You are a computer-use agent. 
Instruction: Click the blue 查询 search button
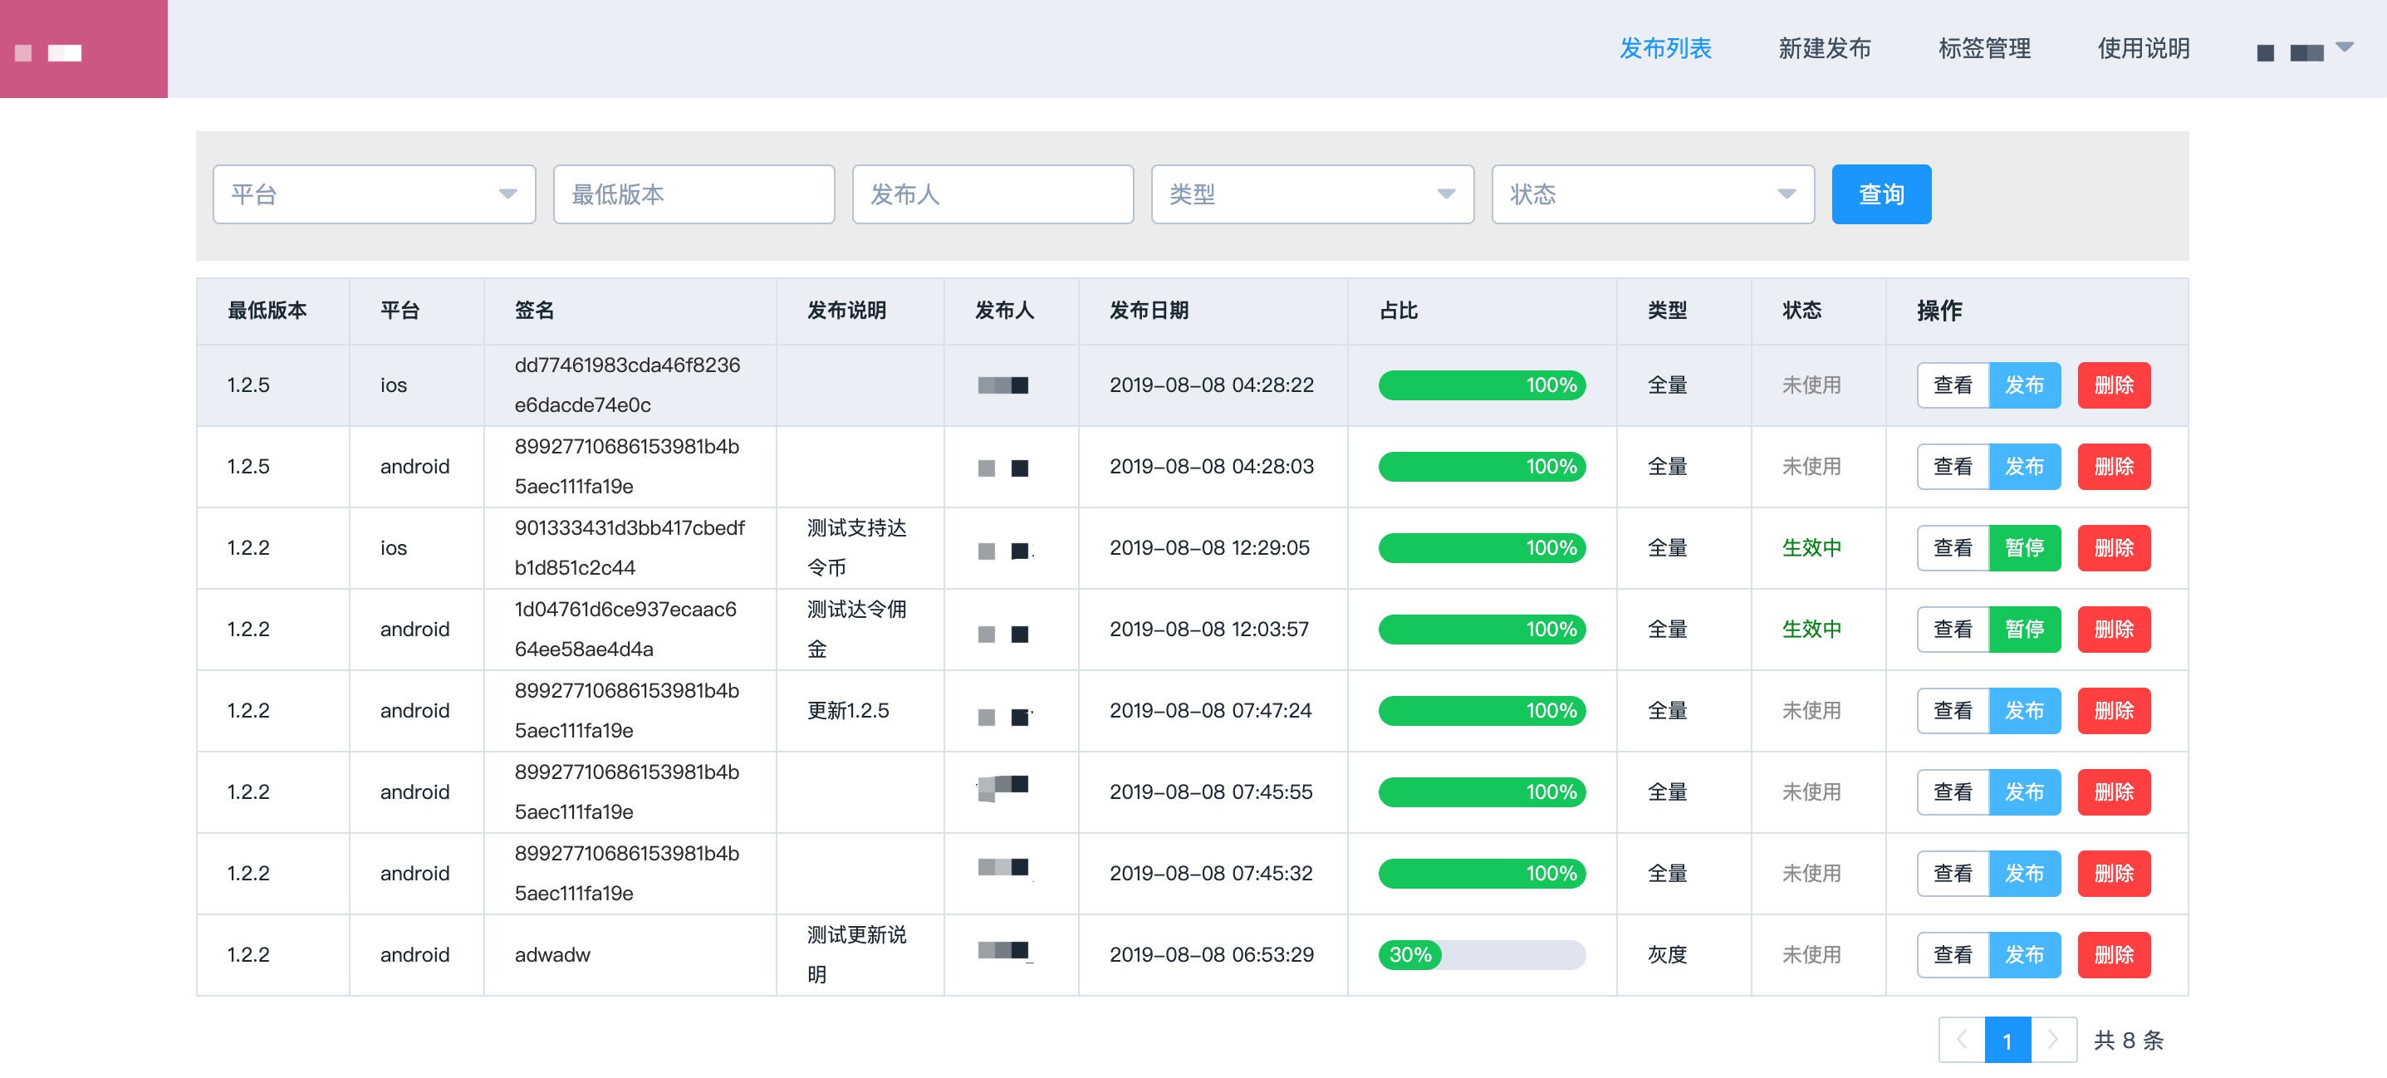point(1880,194)
